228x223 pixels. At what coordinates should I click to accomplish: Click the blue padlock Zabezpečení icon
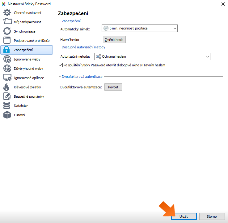(x=6, y=50)
